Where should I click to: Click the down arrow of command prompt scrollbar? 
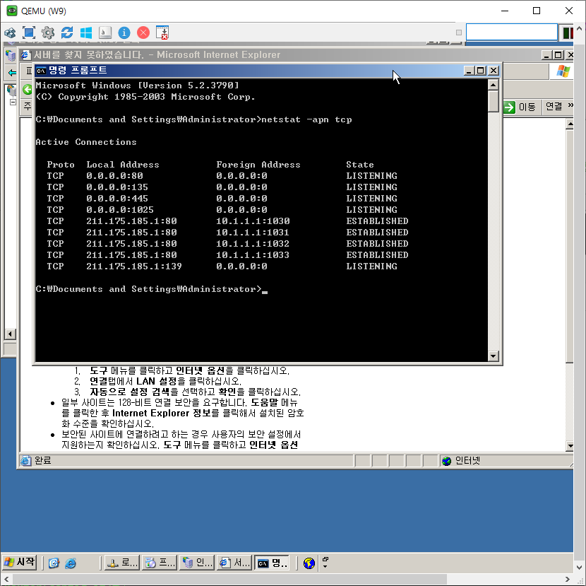click(x=494, y=356)
